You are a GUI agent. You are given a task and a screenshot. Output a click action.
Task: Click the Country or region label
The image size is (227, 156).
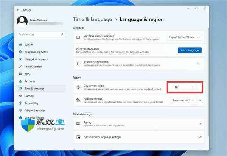[94, 86]
